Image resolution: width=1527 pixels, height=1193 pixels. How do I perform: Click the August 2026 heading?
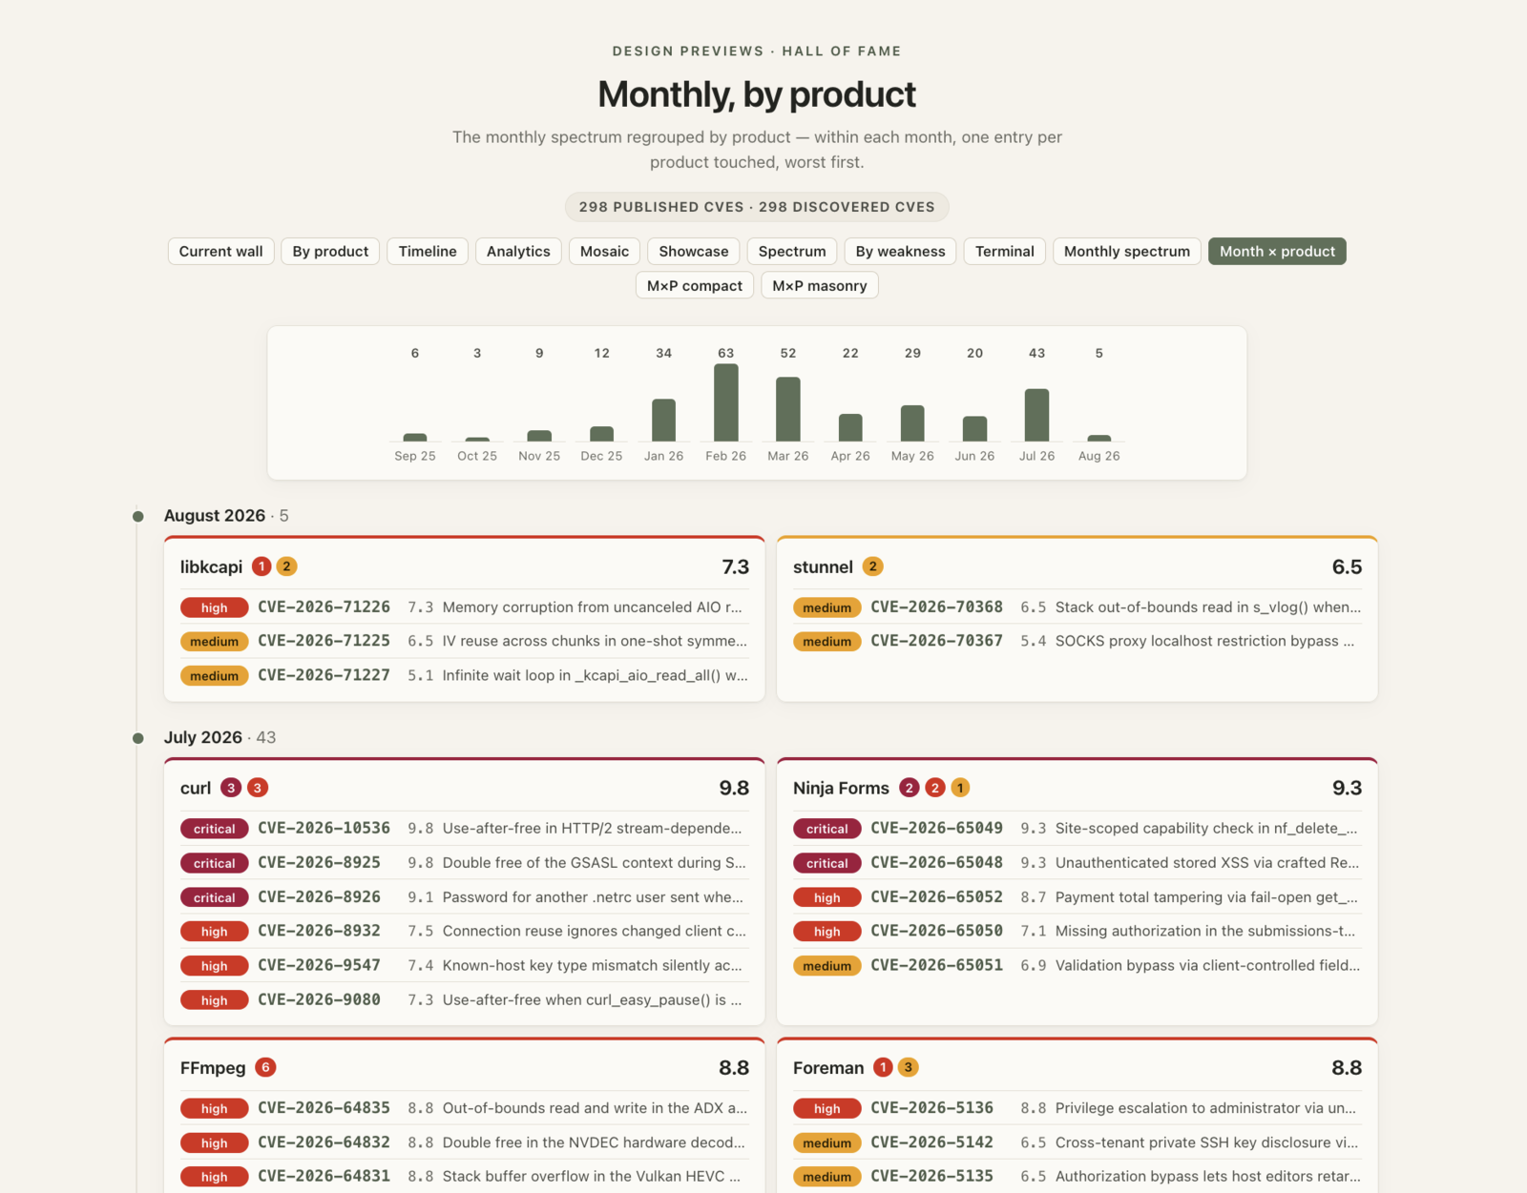click(215, 515)
